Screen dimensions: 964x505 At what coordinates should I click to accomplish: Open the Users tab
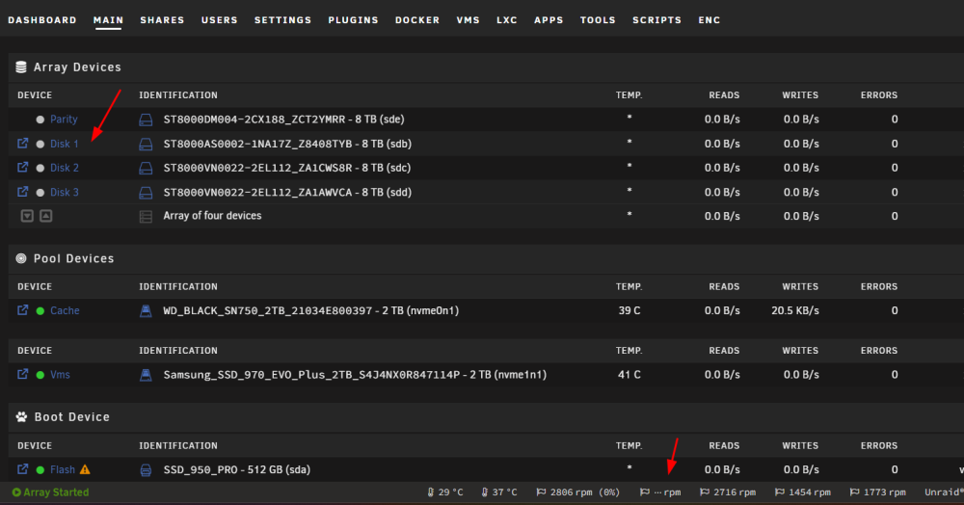(x=220, y=19)
